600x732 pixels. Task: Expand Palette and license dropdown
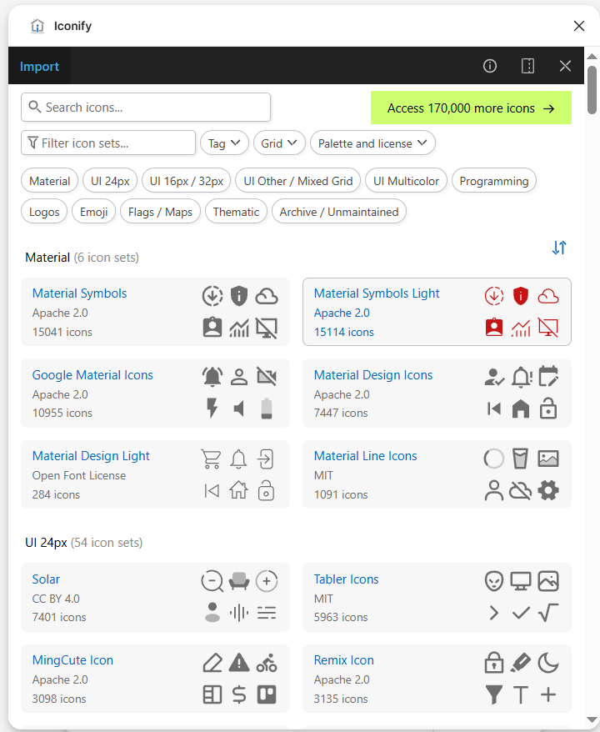coord(372,143)
